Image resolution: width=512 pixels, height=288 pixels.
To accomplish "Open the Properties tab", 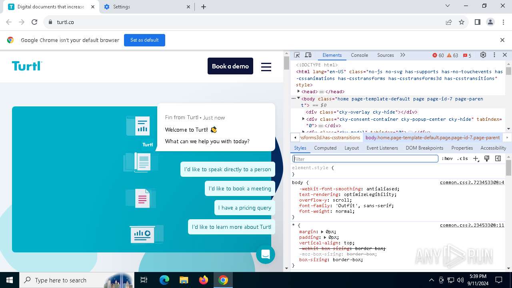I will click(462, 148).
